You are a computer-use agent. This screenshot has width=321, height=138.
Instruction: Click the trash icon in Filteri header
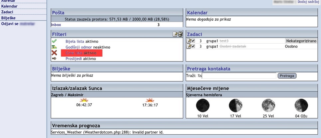tap(180, 34)
